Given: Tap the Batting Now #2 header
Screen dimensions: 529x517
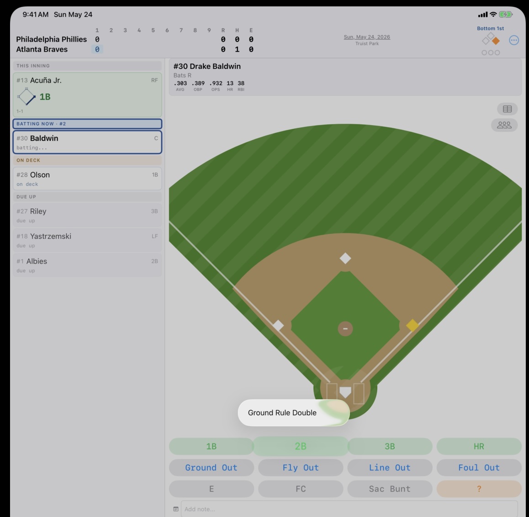Looking at the screenshot, I should coord(87,124).
